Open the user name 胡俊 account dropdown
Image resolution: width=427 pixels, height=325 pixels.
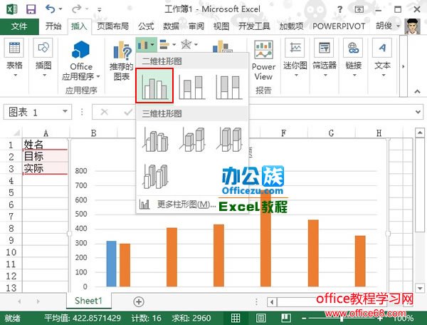(x=388, y=26)
